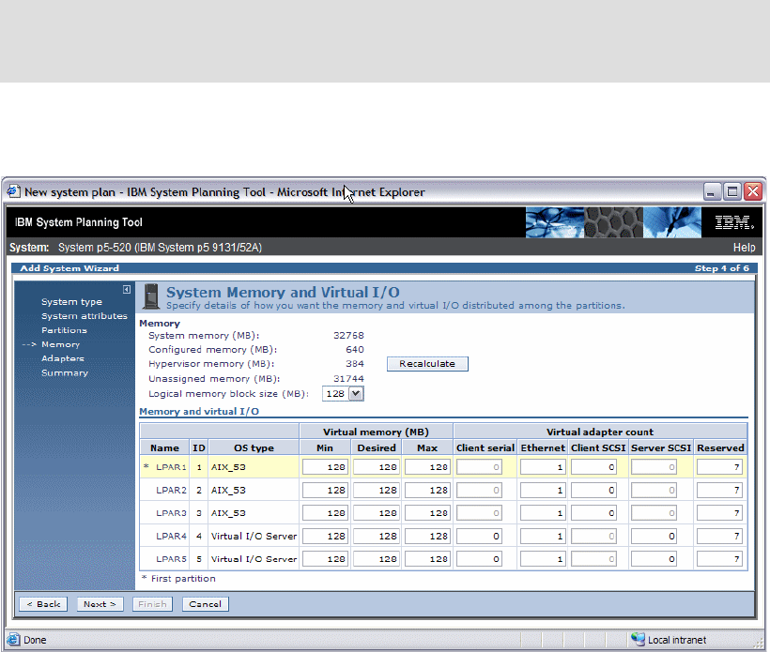Click LPAR1 Max memory field
The height and width of the screenshot is (652, 770).
[x=427, y=467]
